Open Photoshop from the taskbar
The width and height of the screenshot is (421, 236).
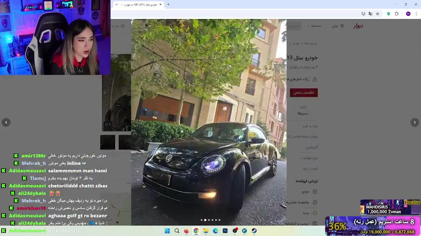pos(225,231)
